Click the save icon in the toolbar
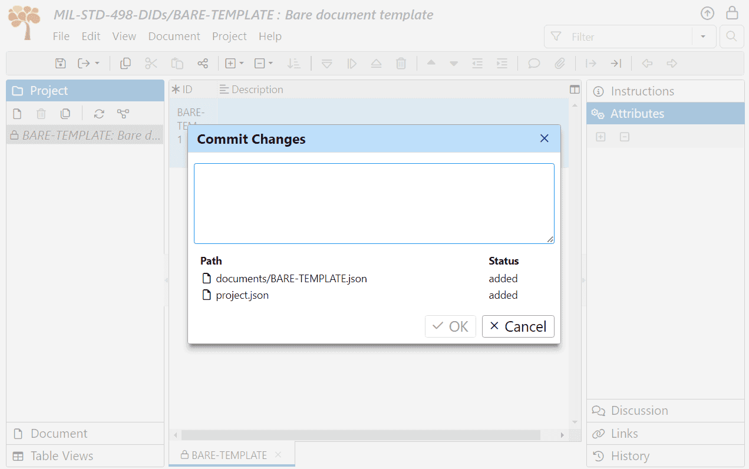 point(60,64)
